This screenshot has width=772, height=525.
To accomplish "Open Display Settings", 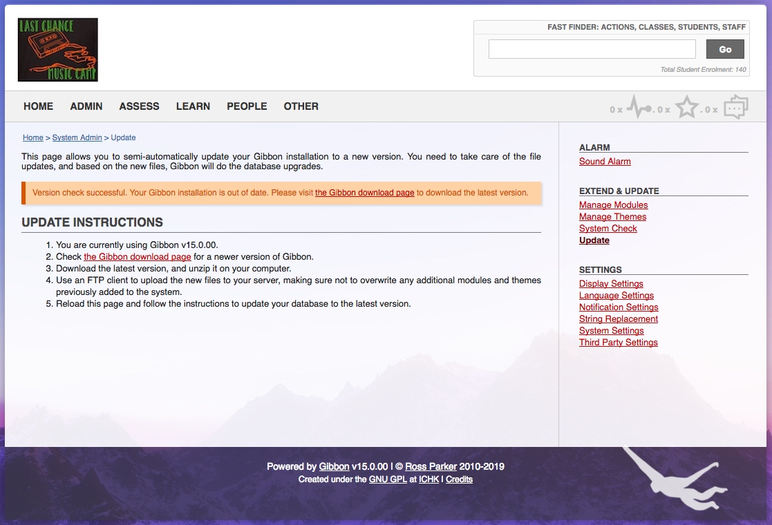I will (x=611, y=283).
